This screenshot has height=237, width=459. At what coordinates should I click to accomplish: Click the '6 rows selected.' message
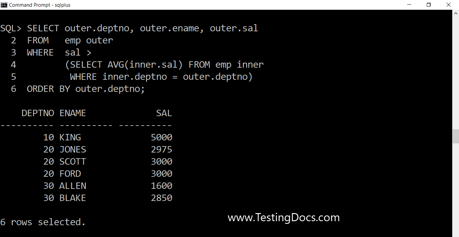coord(43,222)
